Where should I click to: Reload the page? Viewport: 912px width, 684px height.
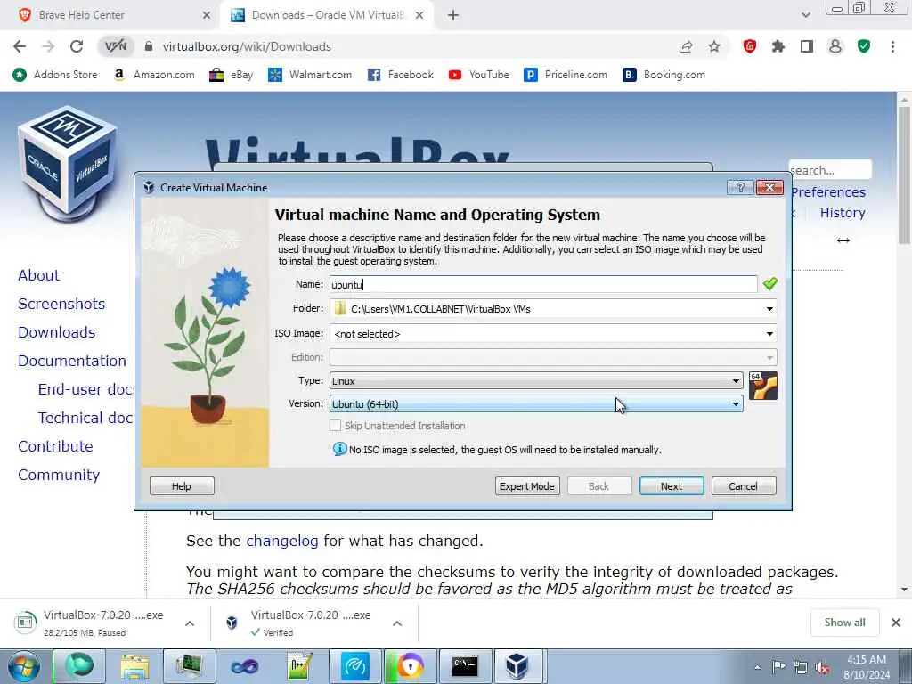[77, 46]
